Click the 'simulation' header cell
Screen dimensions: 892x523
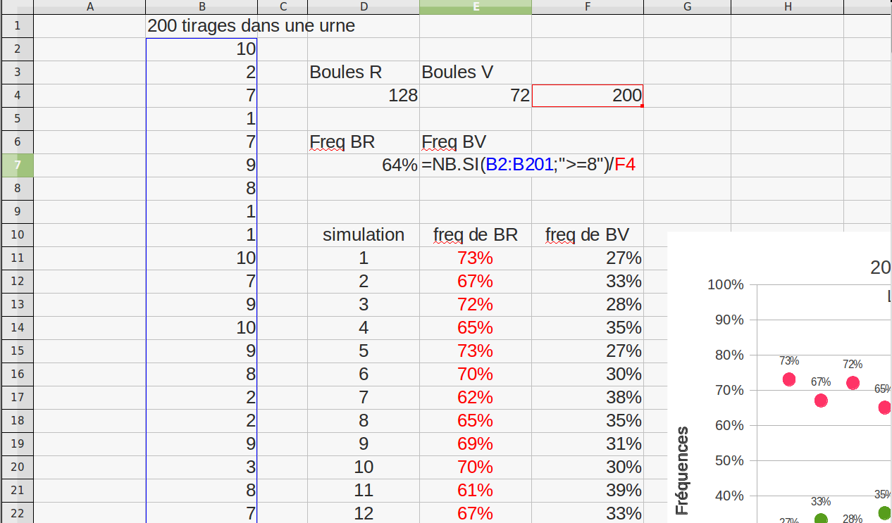(363, 234)
